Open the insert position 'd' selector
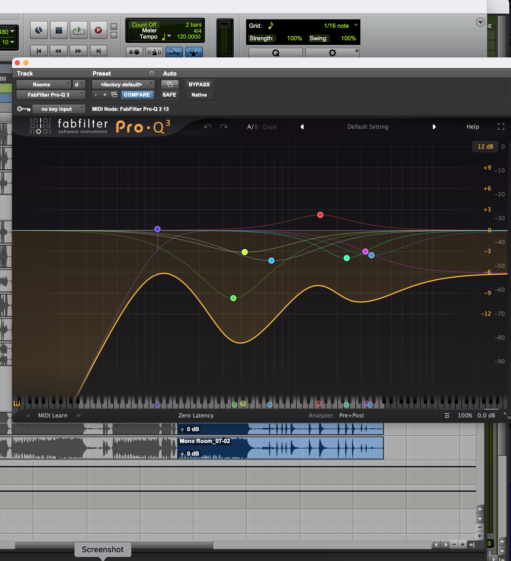 coord(79,84)
